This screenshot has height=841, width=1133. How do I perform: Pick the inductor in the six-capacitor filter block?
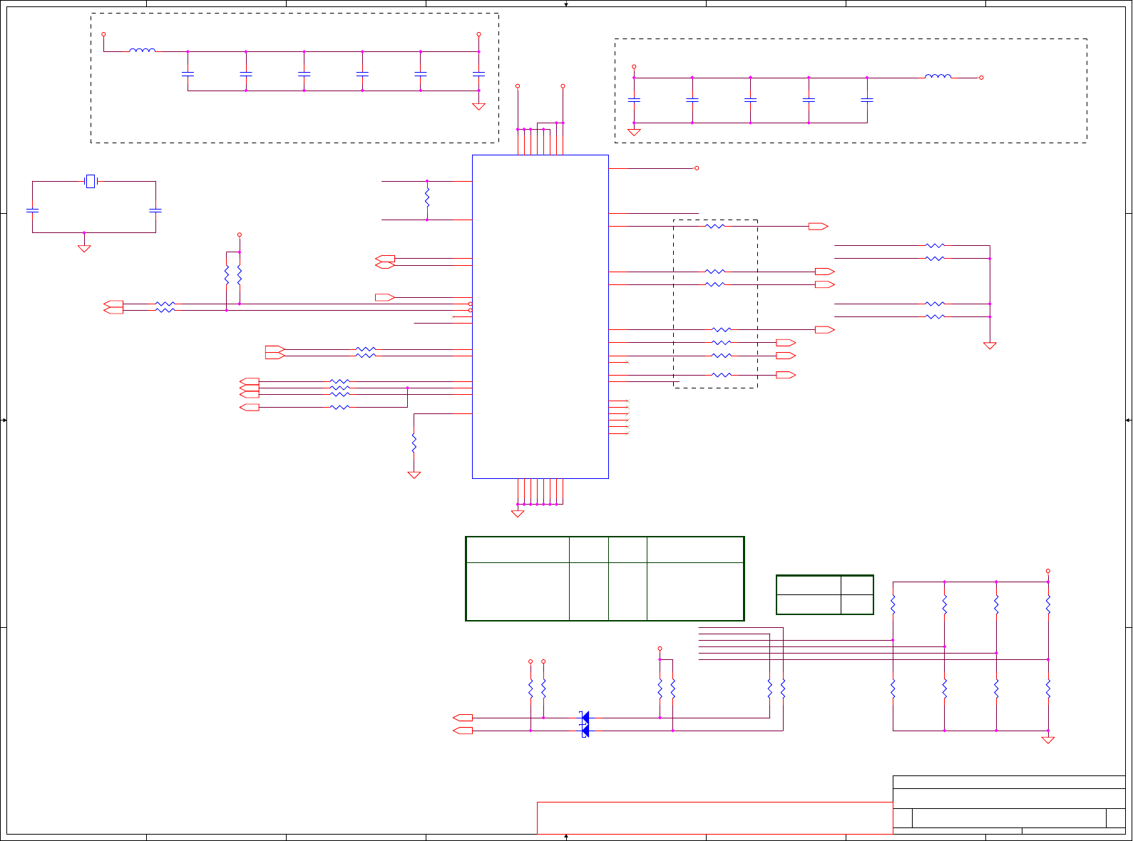click(143, 51)
